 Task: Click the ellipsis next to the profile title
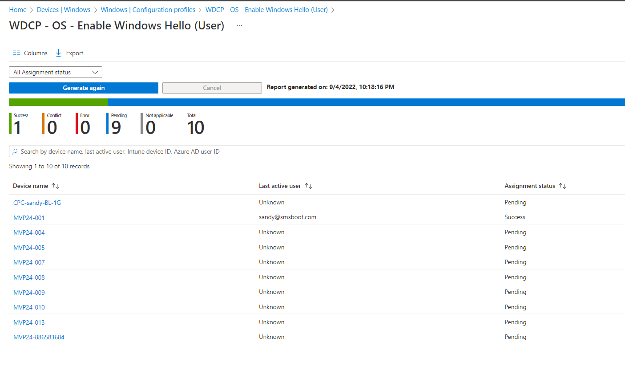(239, 25)
